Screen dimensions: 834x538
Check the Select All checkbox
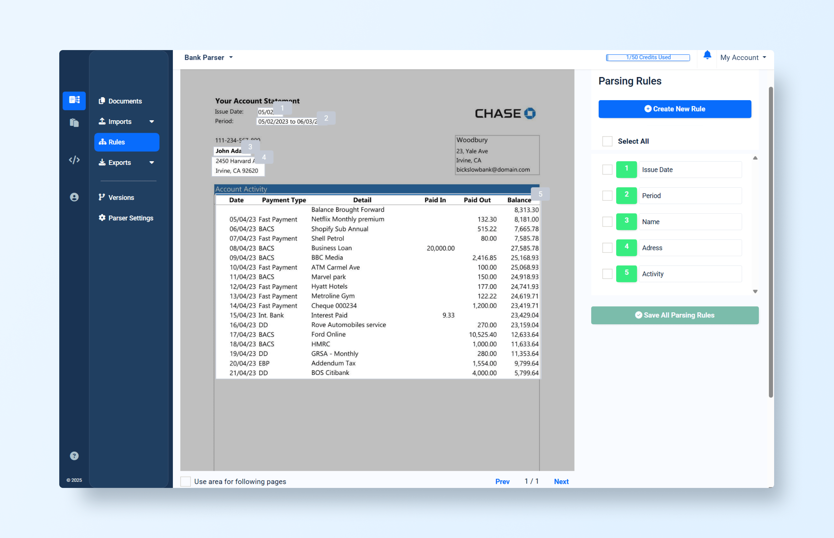[x=607, y=141]
